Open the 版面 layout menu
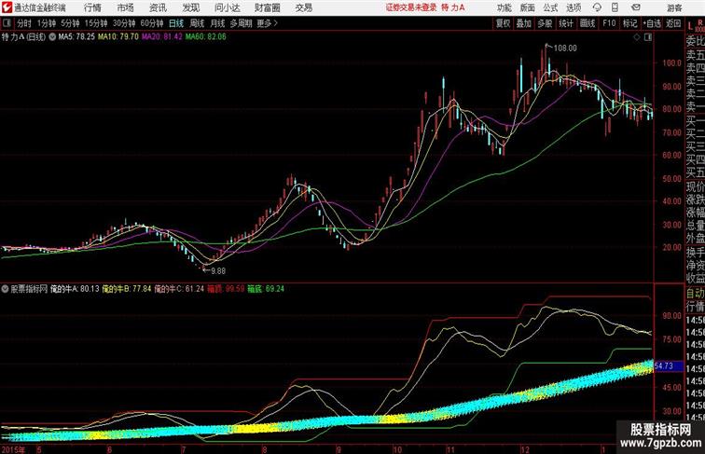This screenshot has width=705, height=454. tap(528, 7)
